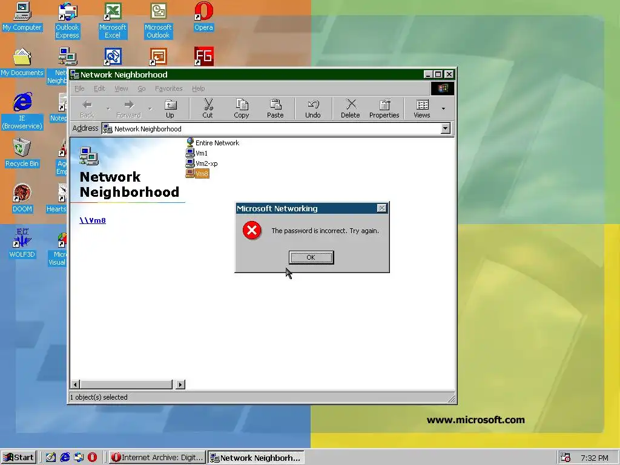Select the orange PowerPoint desktop shortcut icon
Image resolution: width=620 pixels, height=465 pixels.
[x=158, y=56]
